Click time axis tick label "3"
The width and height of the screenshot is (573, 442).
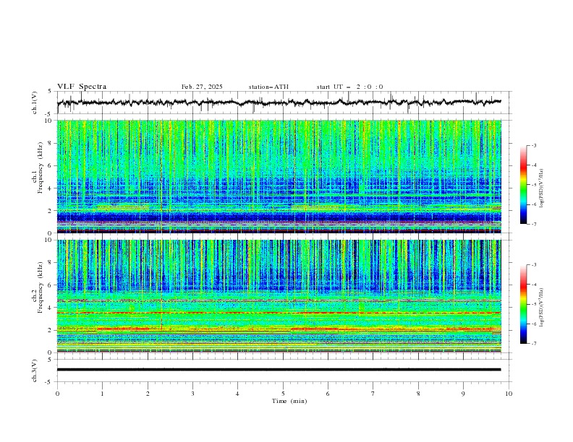[192, 394]
